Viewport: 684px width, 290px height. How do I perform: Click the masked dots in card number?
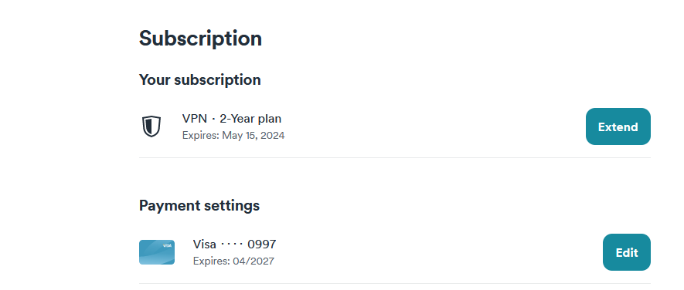(x=232, y=244)
